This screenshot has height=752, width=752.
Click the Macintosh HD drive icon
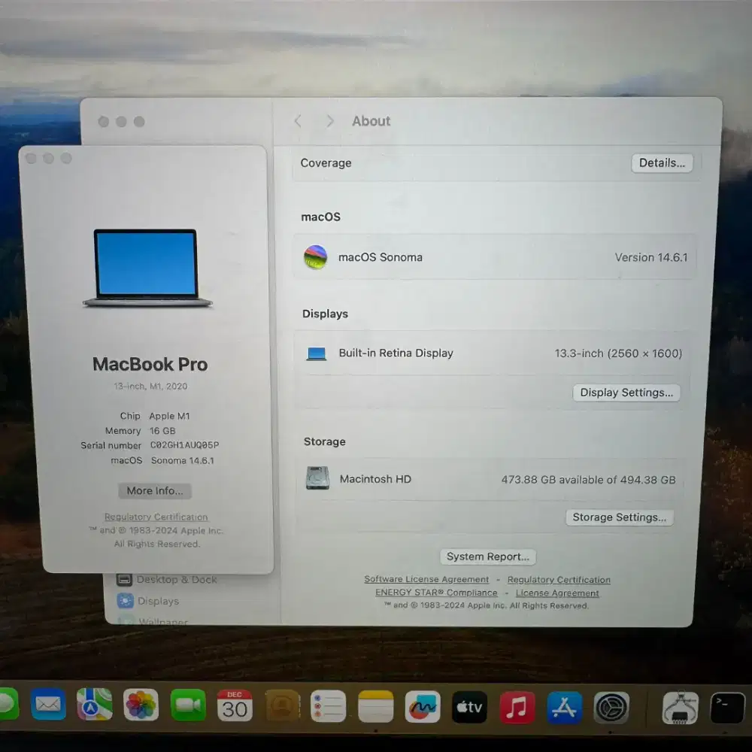tap(317, 479)
